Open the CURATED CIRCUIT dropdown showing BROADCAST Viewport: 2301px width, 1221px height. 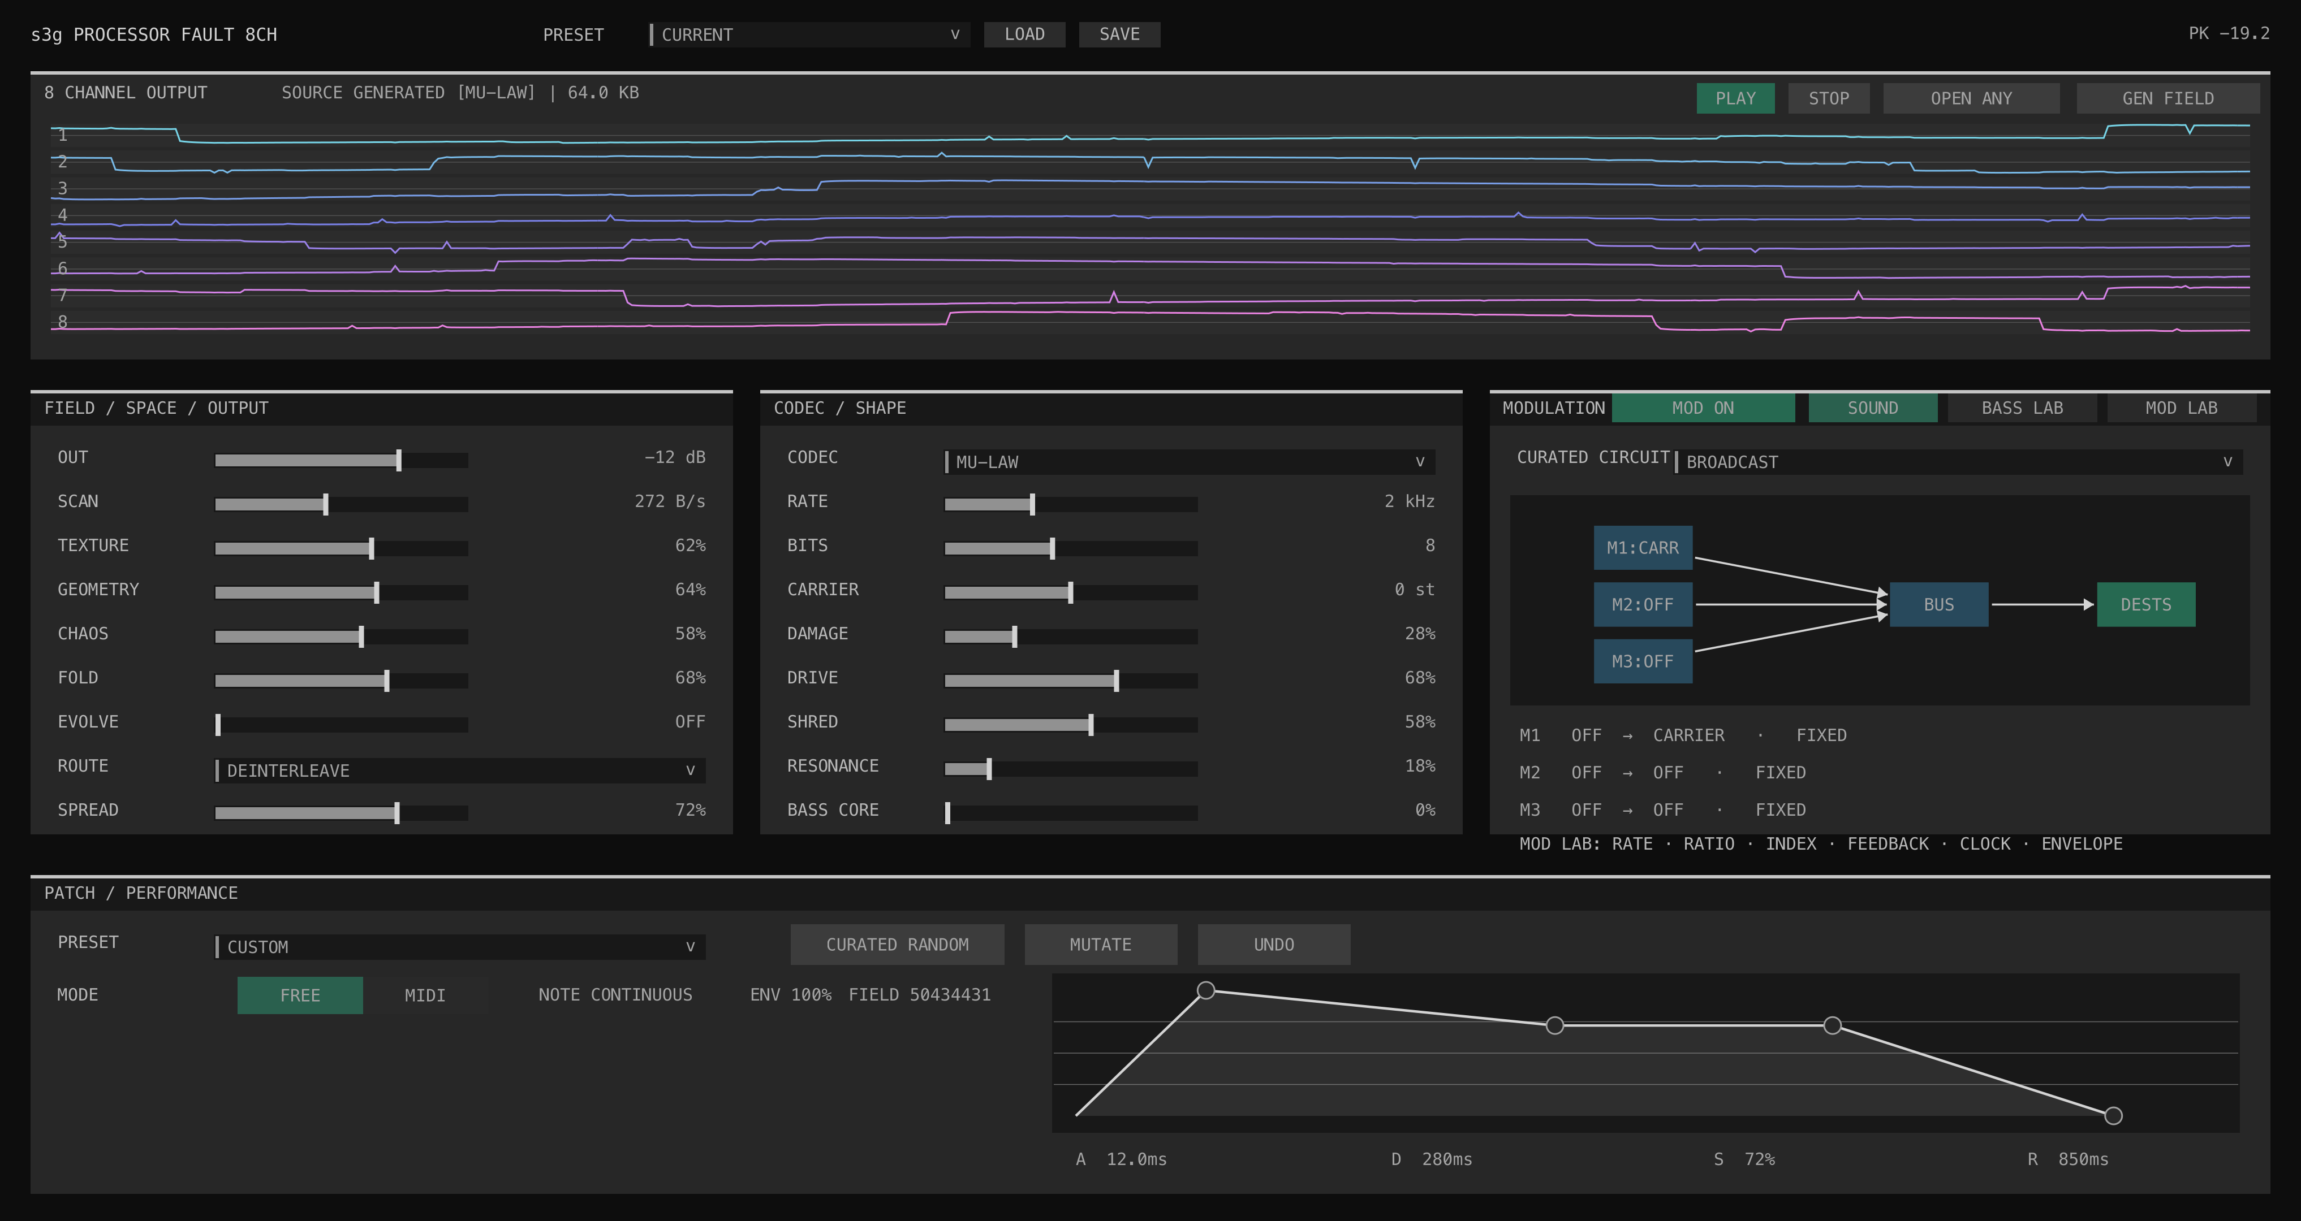pyautogui.click(x=1959, y=461)
